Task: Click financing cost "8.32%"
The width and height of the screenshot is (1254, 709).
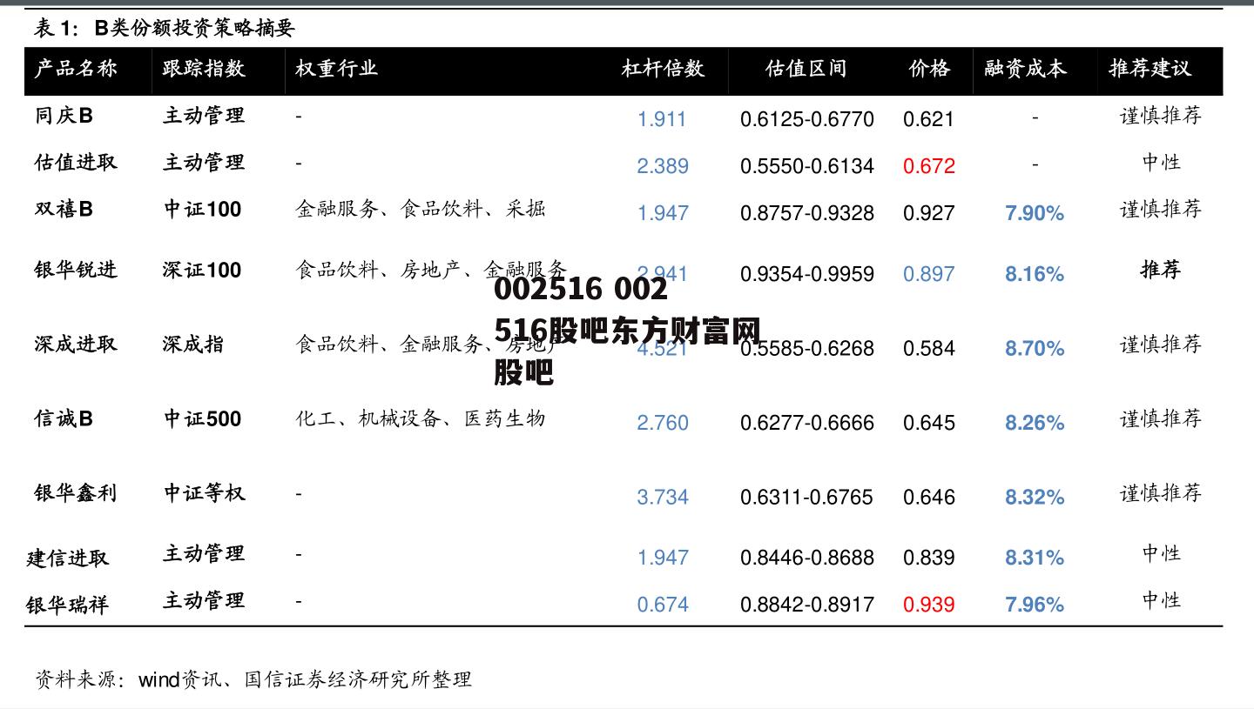Action: [1035, 497]
